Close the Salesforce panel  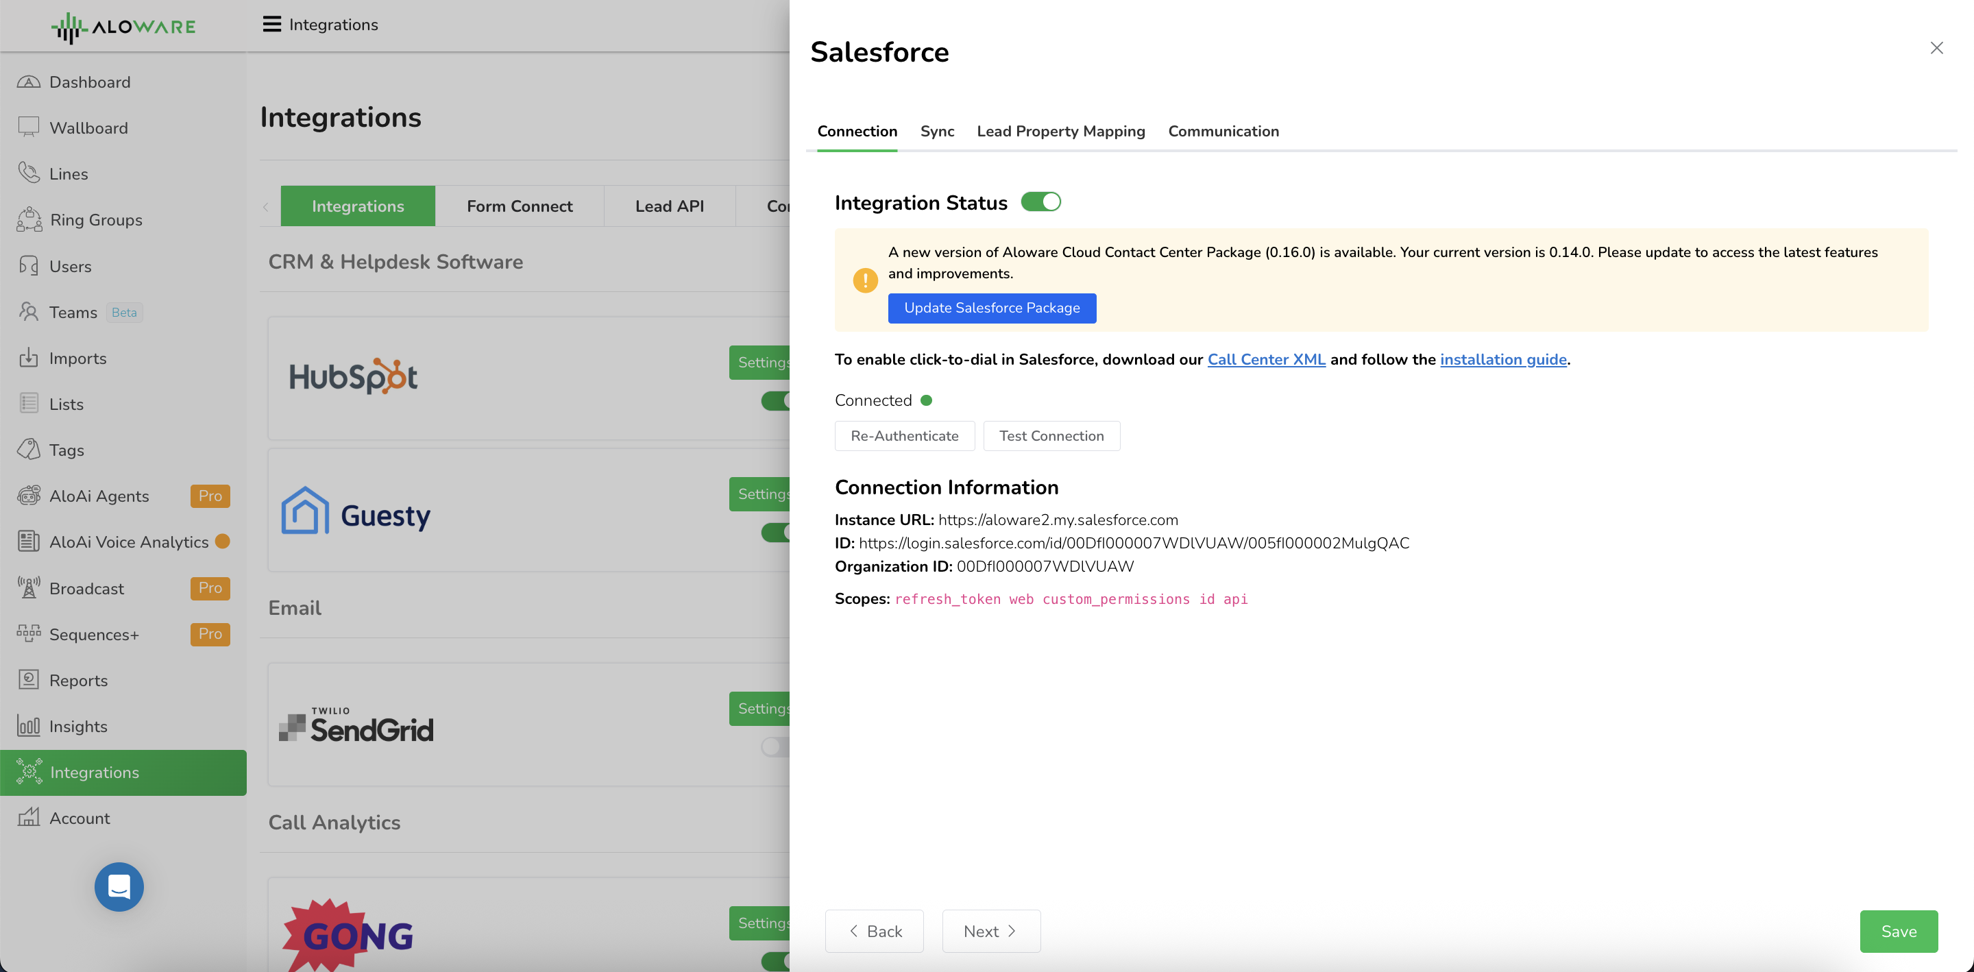click(1936, 47)
